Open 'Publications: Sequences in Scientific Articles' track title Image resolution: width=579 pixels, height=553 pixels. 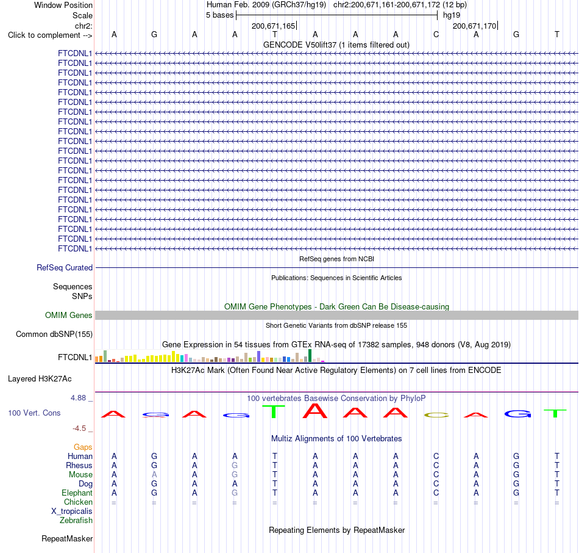click(x=336, y=278)
